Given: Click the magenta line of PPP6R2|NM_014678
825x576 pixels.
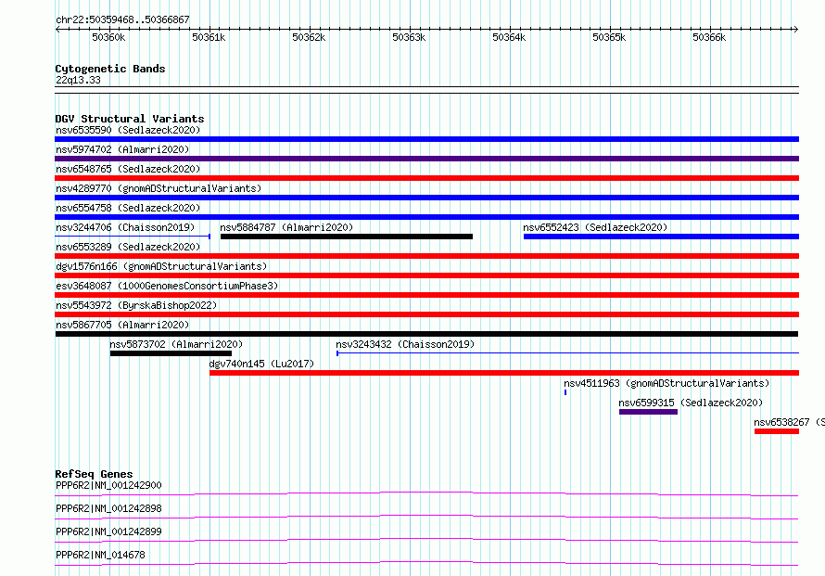Looking at the screenshot, I should (x=426, y=563).
